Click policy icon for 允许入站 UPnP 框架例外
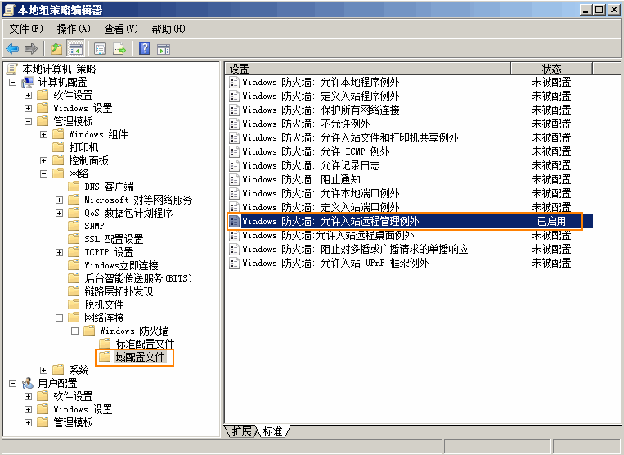Viewport: 624px width, 455px height. pyautogui.click(x=235, y=264)
